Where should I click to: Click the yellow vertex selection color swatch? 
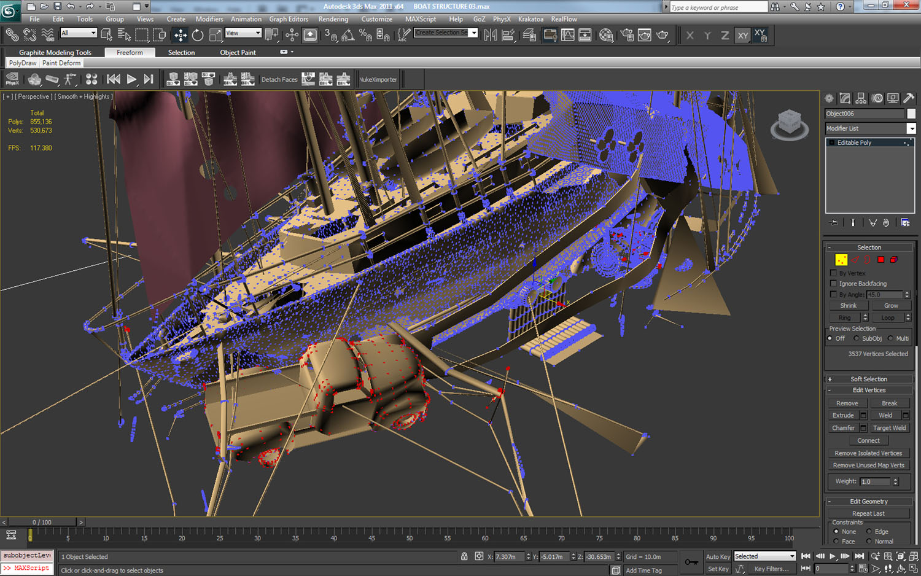(x=841, y=259)
